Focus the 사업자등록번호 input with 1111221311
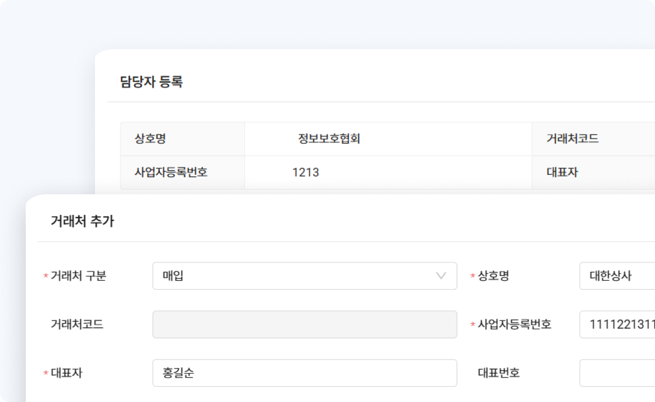 click(617, 324)
